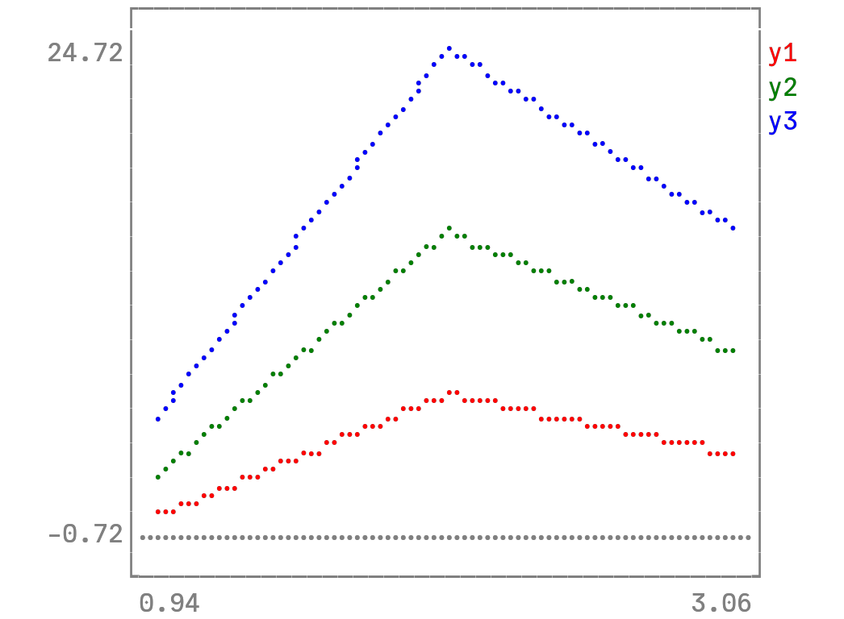Click the leftmost dot of gray baseline
The width and height of the screenshot is (844, 619).
[143, 538]
